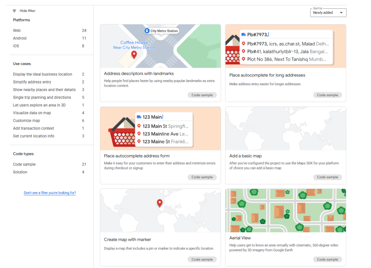Viewport: 371px width, 268px height.
Task: Click the truck icon beside 123 Main
Action: pyautogui.click(x=139, y=117)
